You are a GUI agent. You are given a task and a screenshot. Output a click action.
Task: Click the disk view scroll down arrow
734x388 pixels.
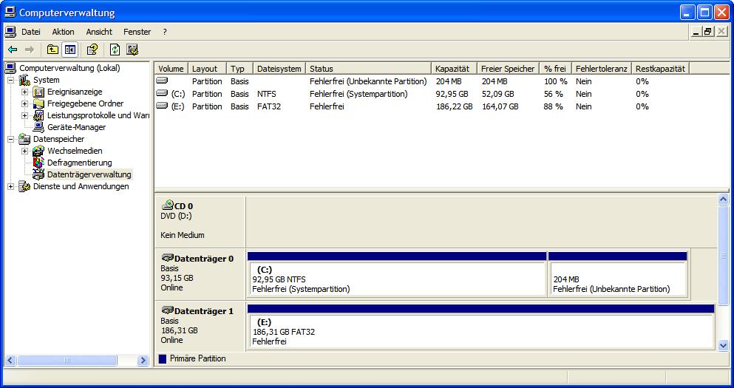(x=723, y=345)
